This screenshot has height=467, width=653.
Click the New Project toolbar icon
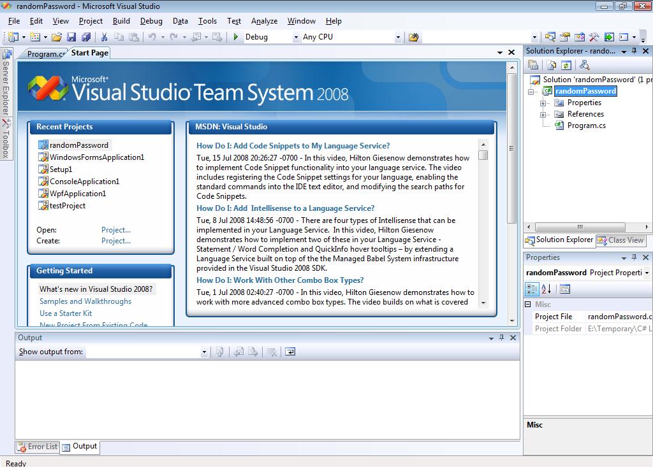13,37
